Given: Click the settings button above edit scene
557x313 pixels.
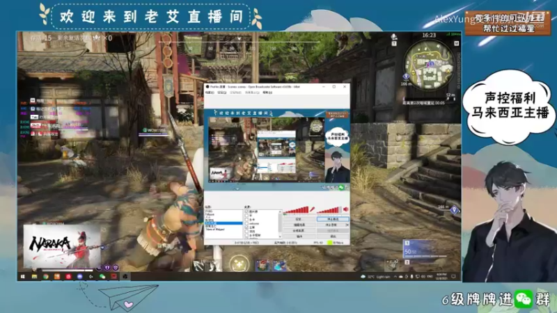Looking at the screenshot, I should coord(299,219).
